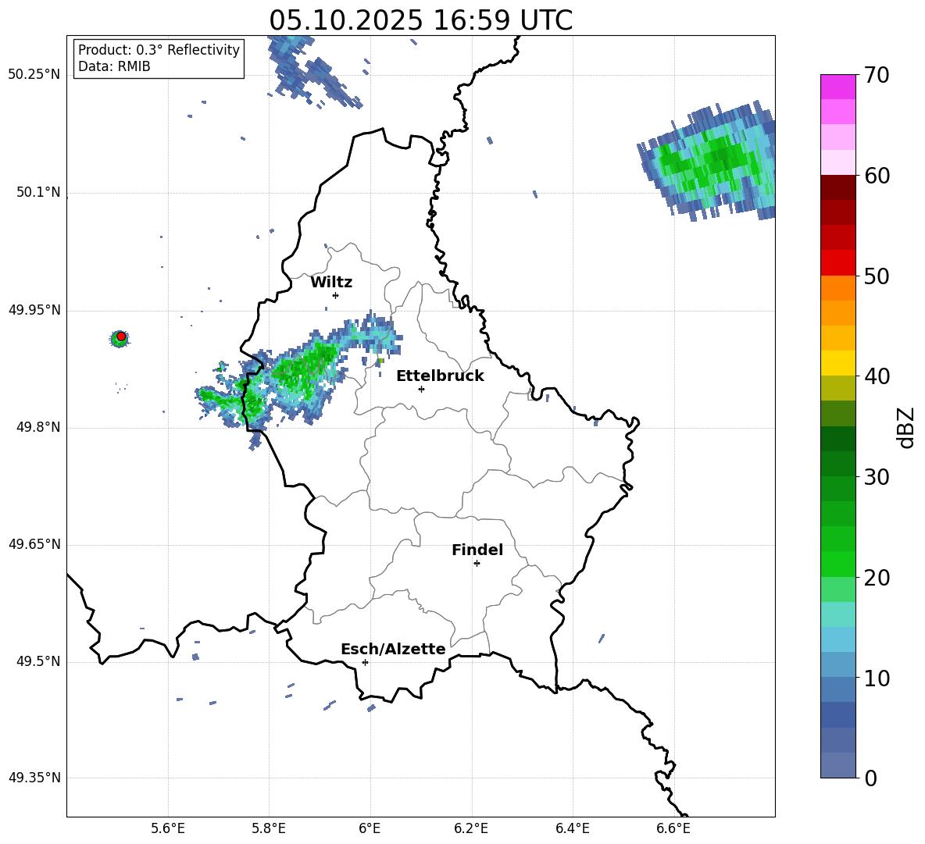Click the cross marker below Wiltz

click(x=336, y=295)
